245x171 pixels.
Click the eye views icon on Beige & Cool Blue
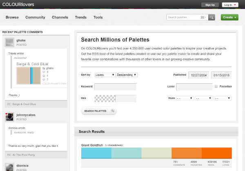[x=44, y=80]
